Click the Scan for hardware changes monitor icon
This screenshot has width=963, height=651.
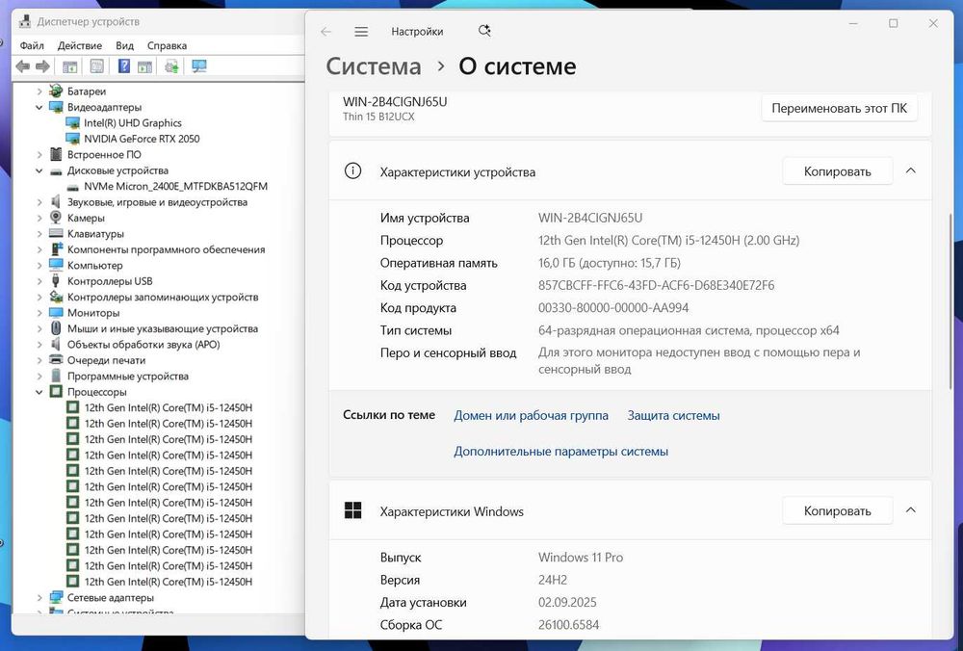199,66
